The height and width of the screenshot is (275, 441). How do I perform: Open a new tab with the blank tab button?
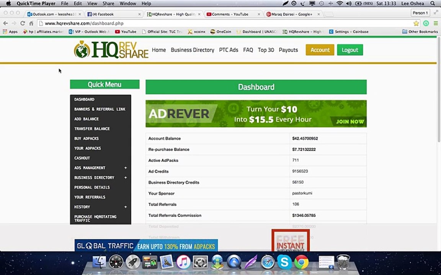328,14
